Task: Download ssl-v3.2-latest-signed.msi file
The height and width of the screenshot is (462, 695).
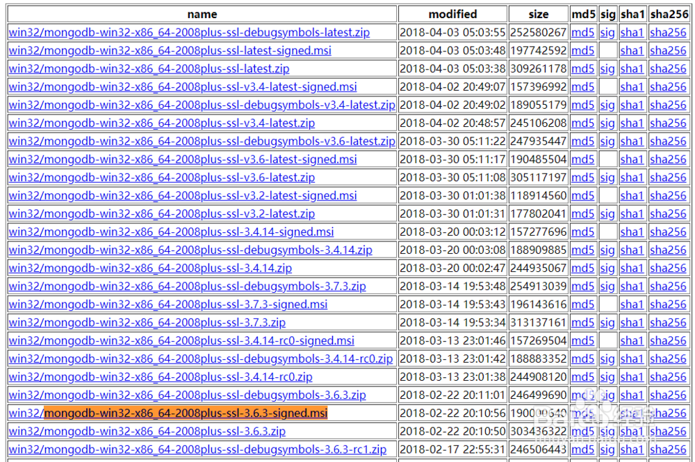Action: (x=183, y=196)
